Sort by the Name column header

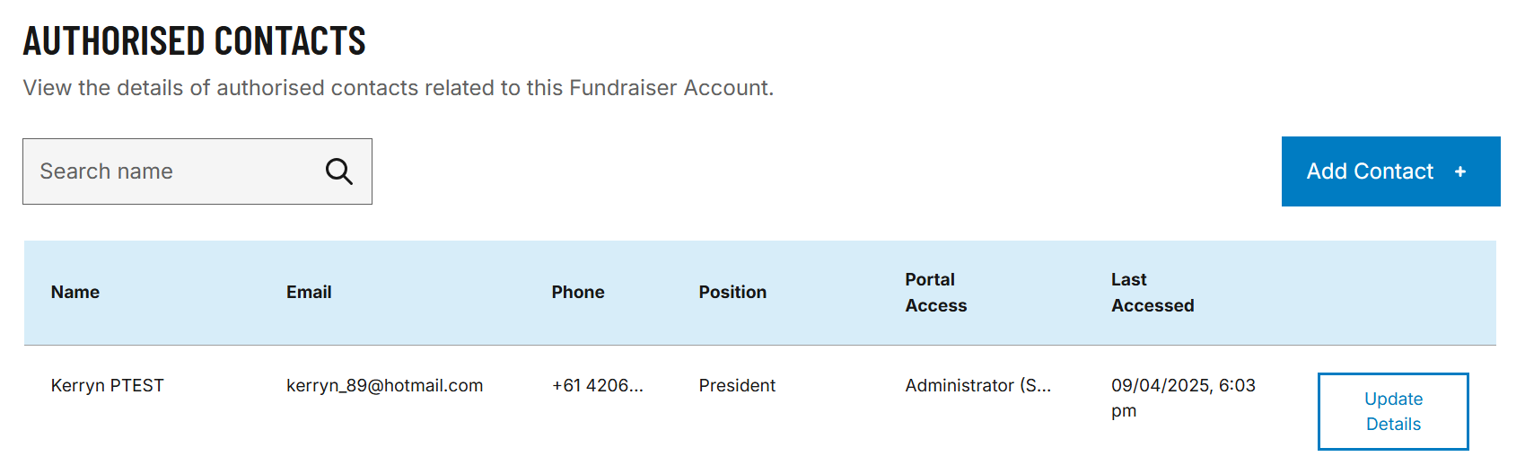pos(75,293)
